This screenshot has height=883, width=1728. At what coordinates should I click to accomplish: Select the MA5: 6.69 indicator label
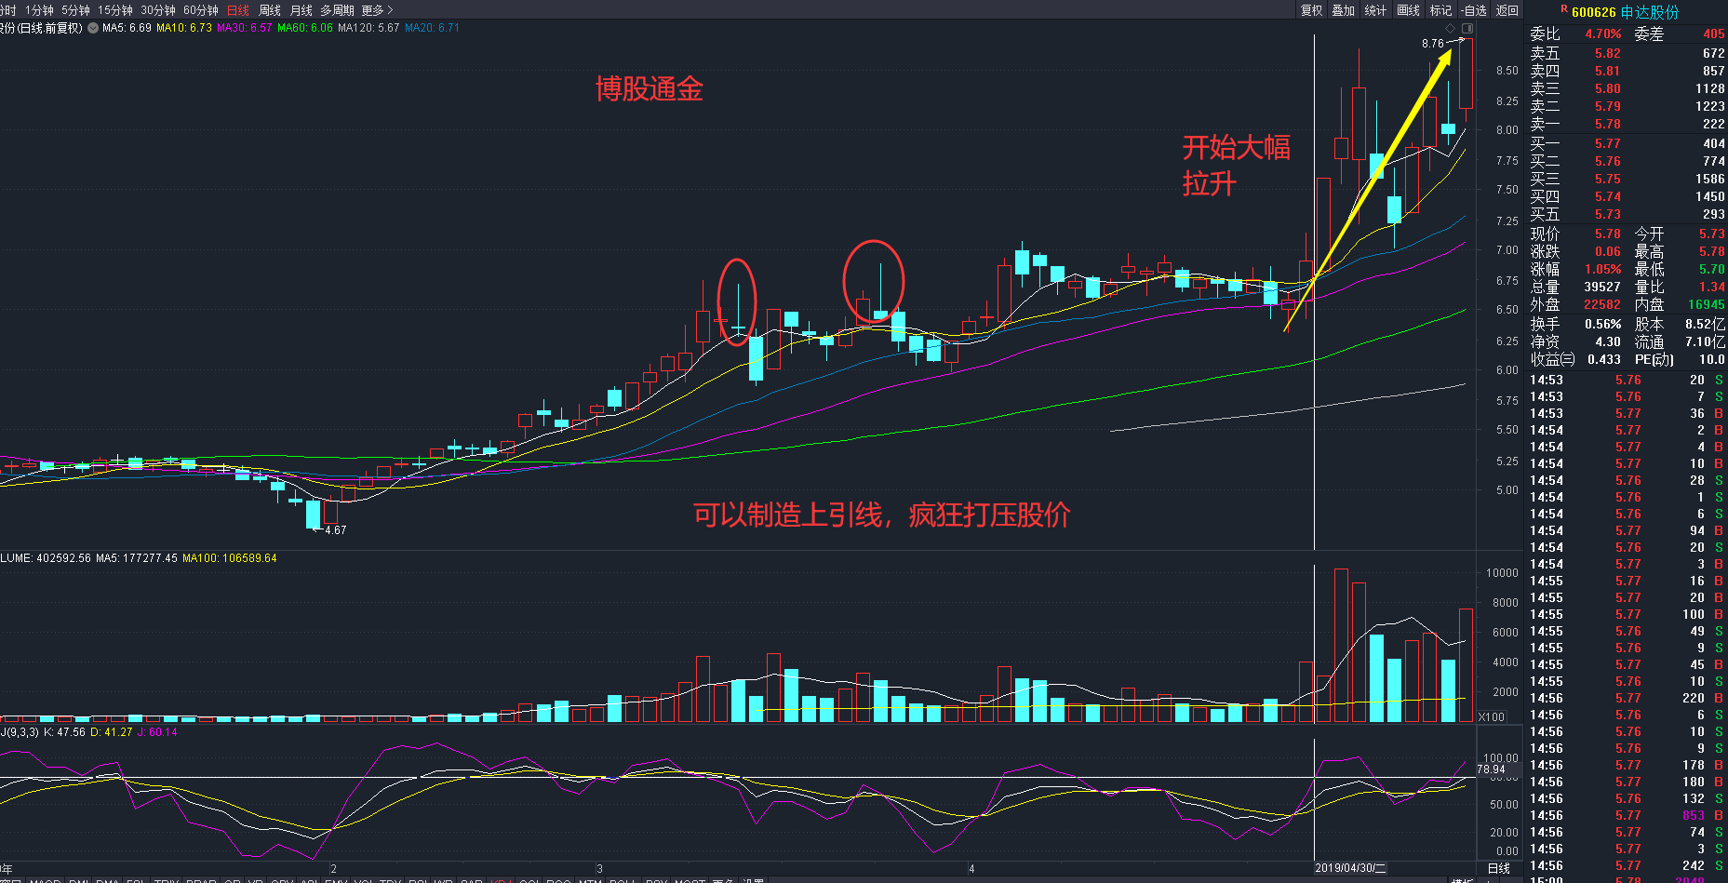tap(127, 28)
